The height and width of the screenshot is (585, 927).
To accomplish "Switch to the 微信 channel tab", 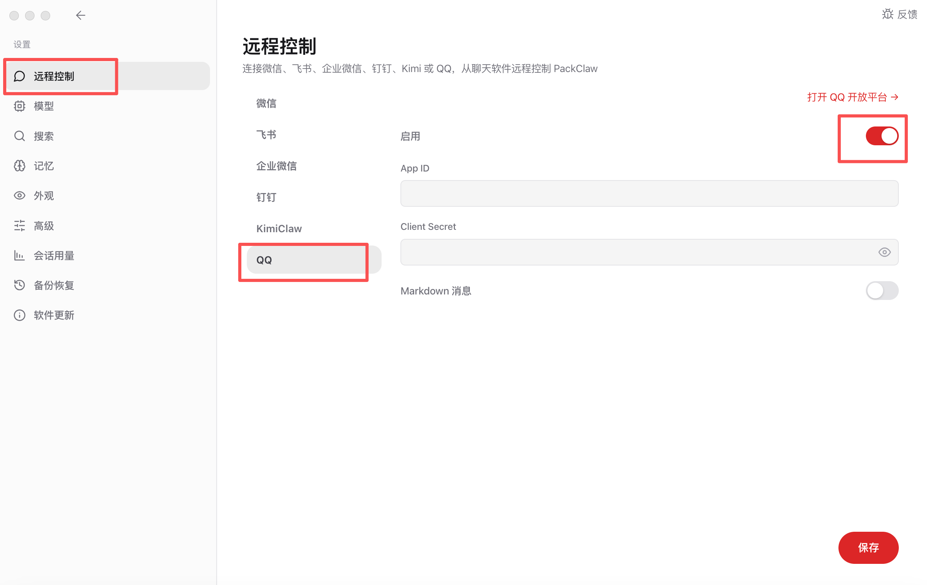I will (314, 103).
